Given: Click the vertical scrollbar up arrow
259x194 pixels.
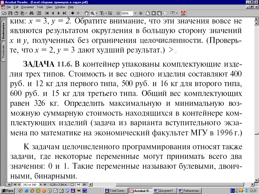Looking at the screenshot, I should coord(256,23).
